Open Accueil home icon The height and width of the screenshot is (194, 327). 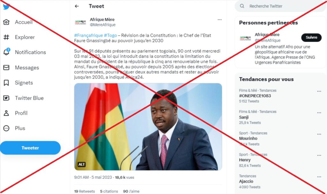[6, 22]
